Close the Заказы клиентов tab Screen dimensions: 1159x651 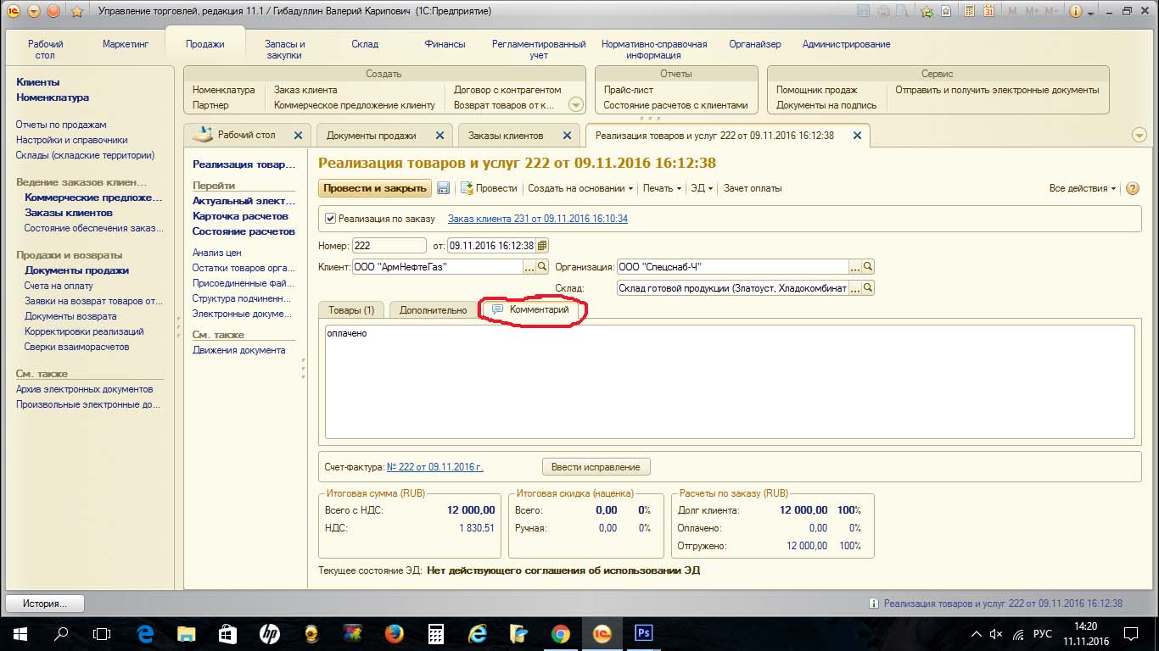click(x=568, y=136)
